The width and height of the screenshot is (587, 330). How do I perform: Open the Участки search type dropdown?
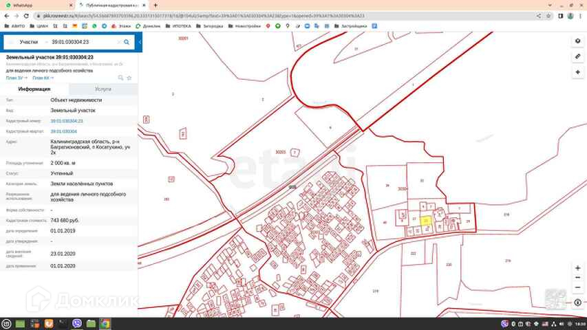tap(29, 42)
